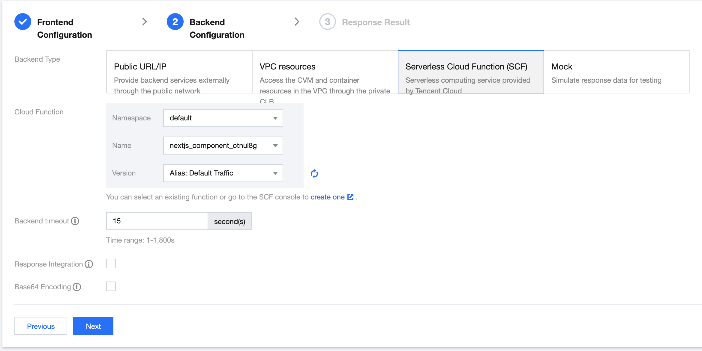Screen dimensions: 702x351
Task: Go back with the Previous button
Action: [x=41, y=326]
